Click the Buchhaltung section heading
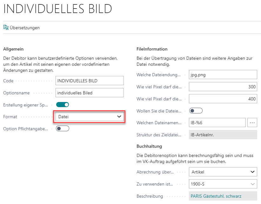The height and width of the screenshot is (204, 261). click(149, 146)
